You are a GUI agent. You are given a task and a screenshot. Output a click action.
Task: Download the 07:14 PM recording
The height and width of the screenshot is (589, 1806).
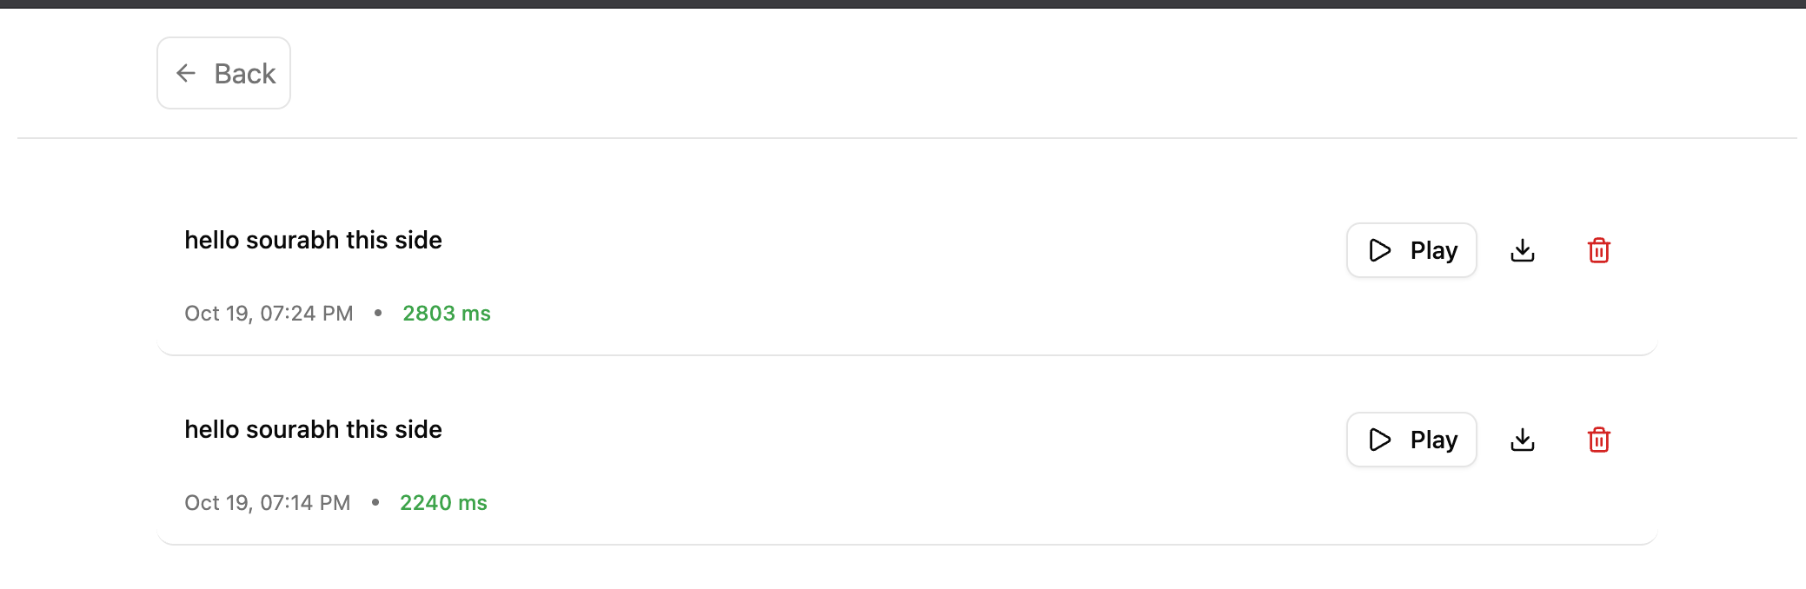click(x=1523, y=440)
